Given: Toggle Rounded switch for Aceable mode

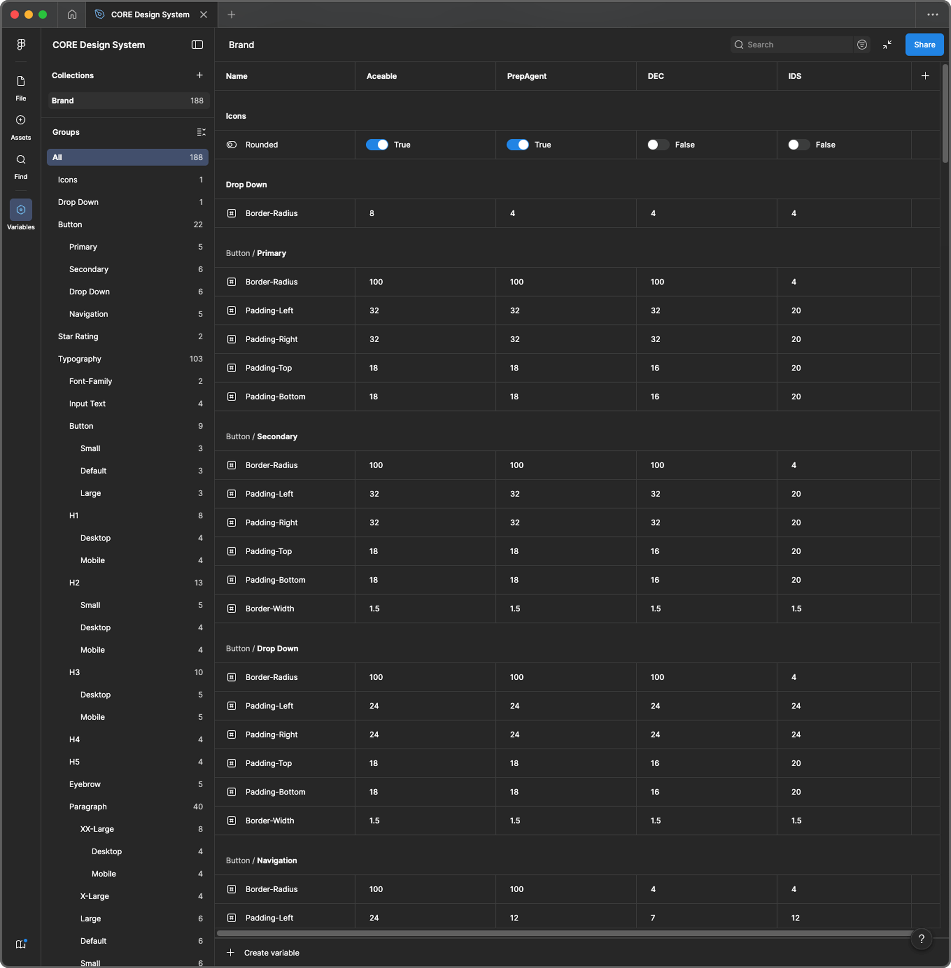Looking at the screenshot, I should (377, 145).
